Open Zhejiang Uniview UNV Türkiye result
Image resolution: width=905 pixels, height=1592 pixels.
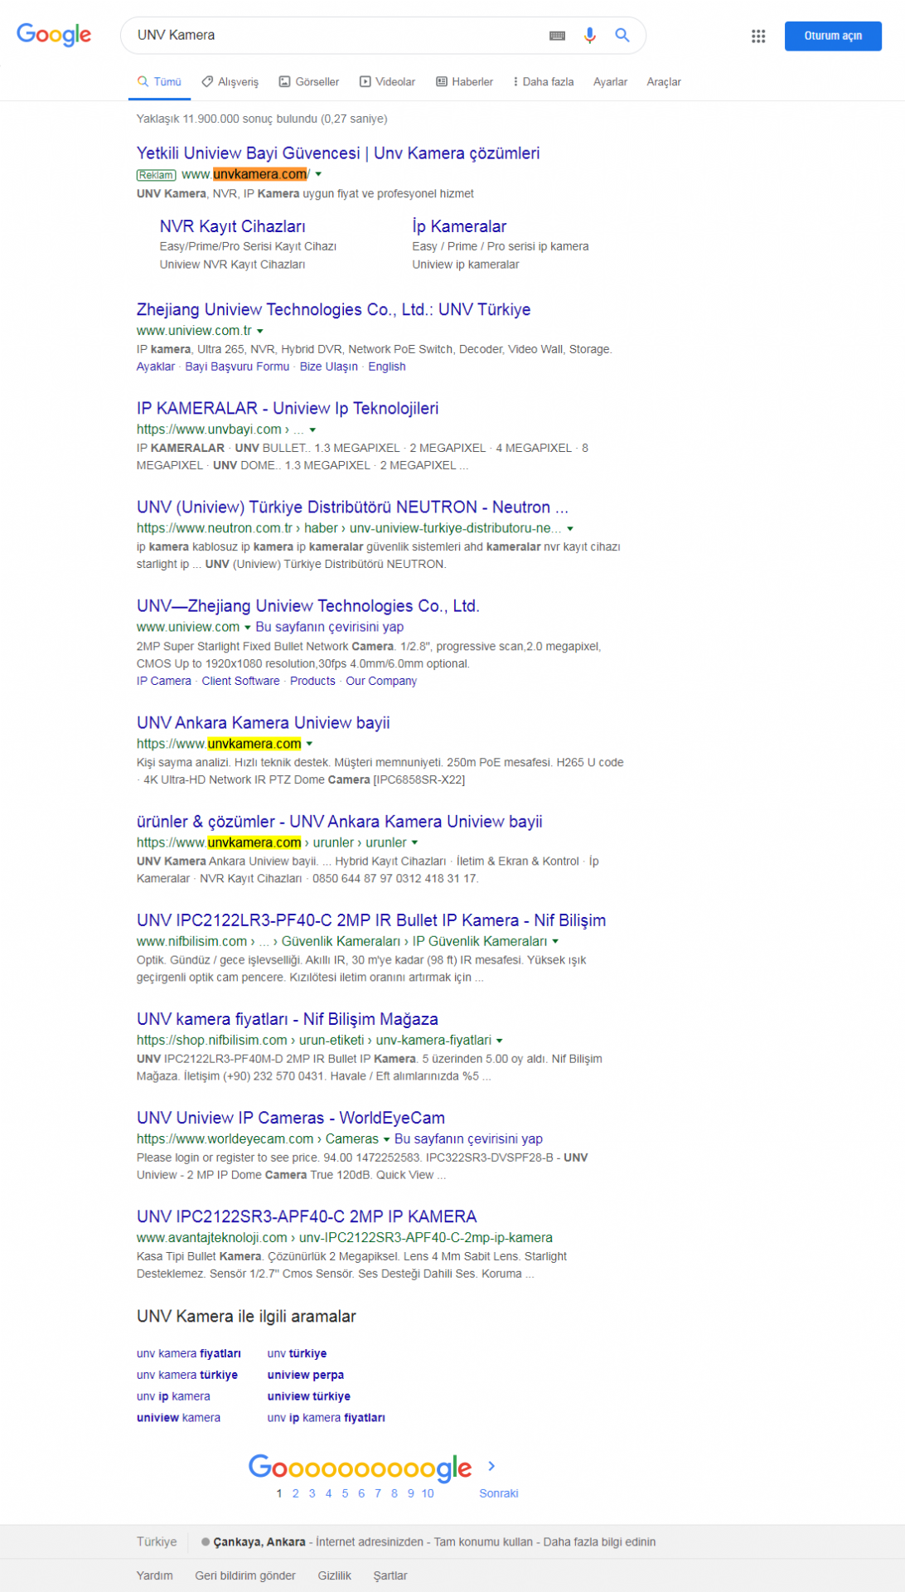333,309
